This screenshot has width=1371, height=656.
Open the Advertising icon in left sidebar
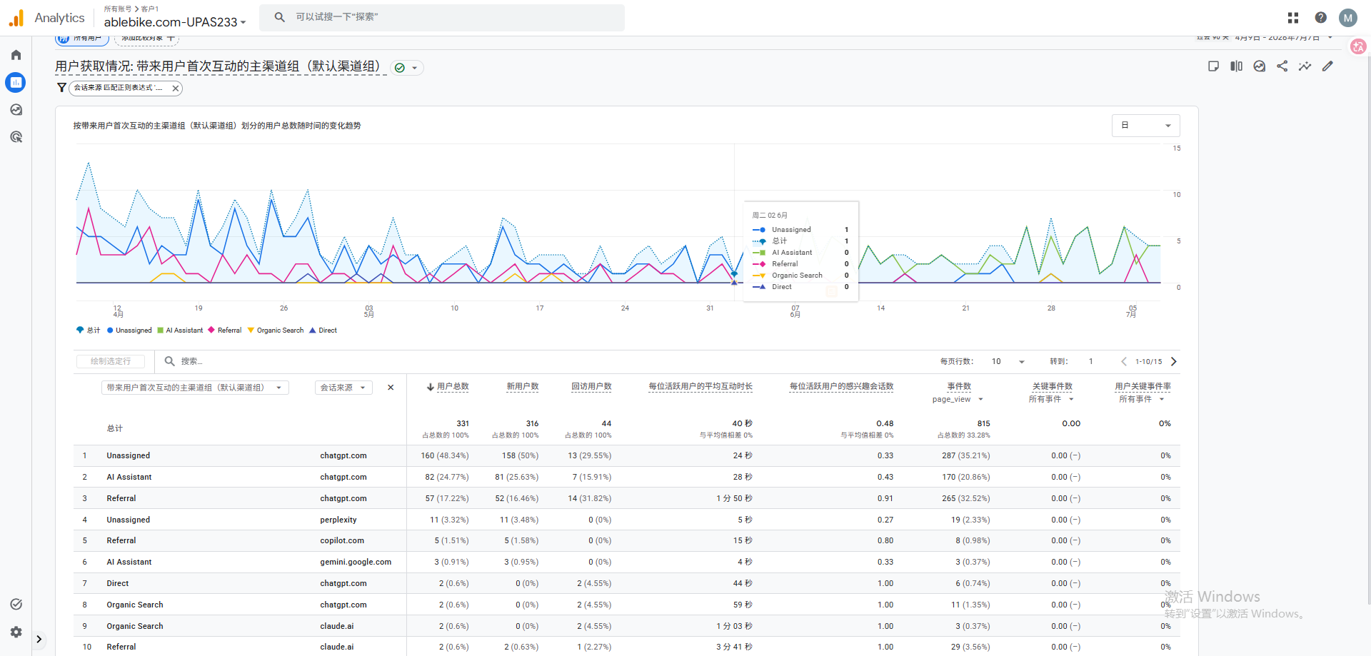click(x=16, y=137)
